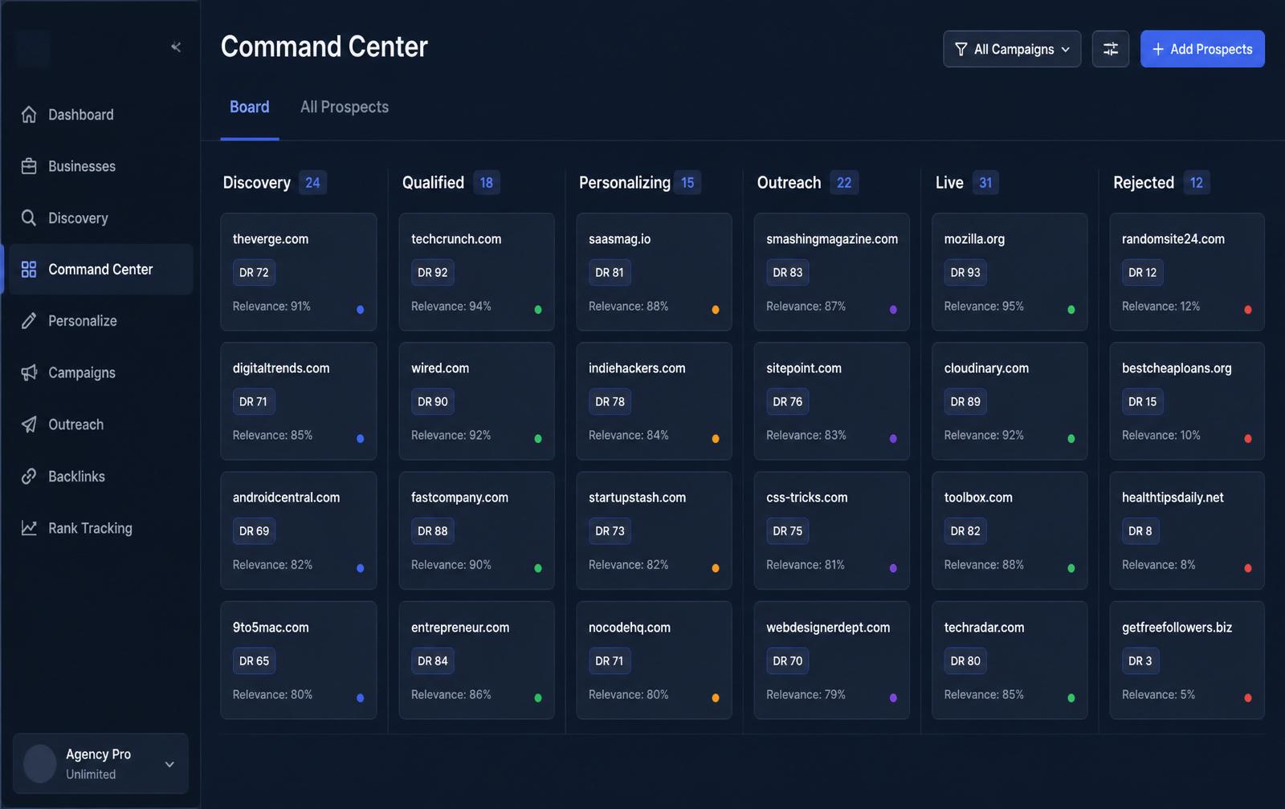This screenshot has width=1285, height=809.
Task: Select the webdesignerdept.com domain name
Action: [828, 628]
